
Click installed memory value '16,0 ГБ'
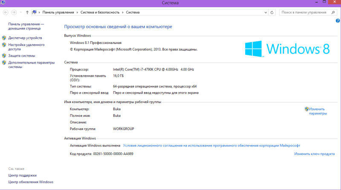point(118,76)
